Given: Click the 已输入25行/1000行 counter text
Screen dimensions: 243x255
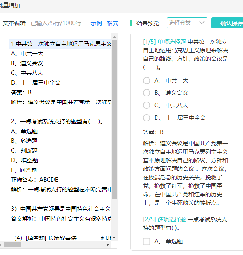Looking at the screenshot, I should [x=56, y=23].
